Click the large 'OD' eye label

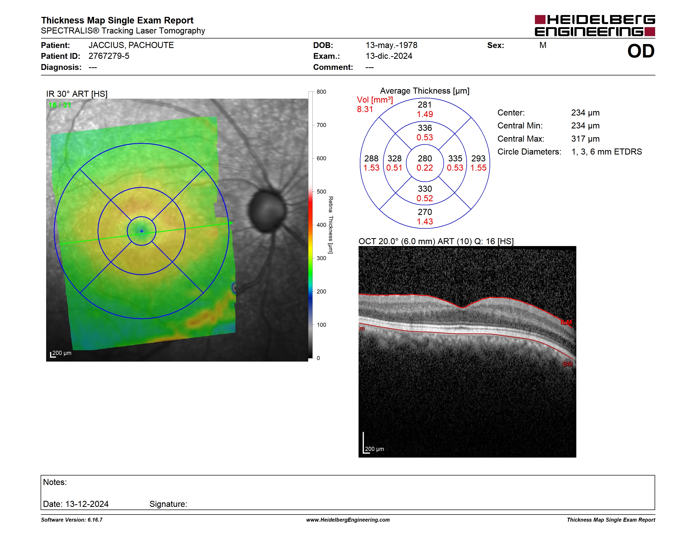[x=641, y=51]
